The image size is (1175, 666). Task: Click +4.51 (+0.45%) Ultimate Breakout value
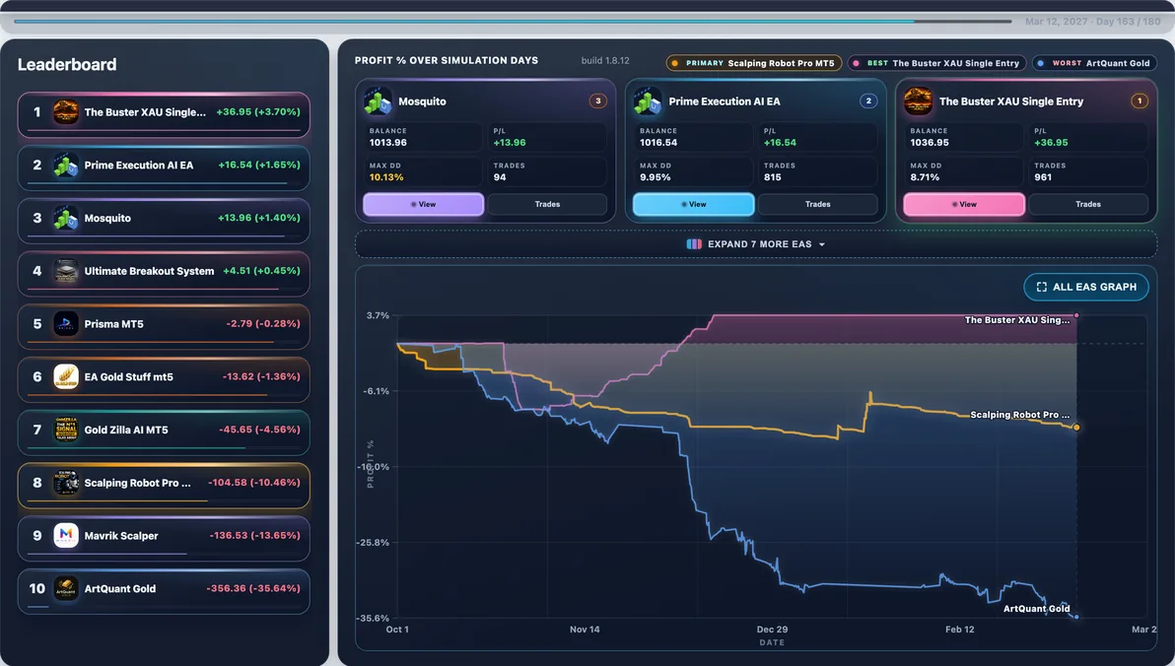click(x=261, y=271)
